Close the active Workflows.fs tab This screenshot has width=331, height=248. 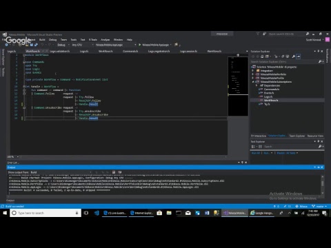point(47,51)
